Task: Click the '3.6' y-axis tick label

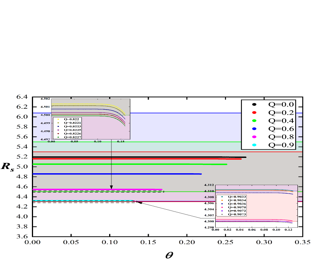Action: [22, 236]
